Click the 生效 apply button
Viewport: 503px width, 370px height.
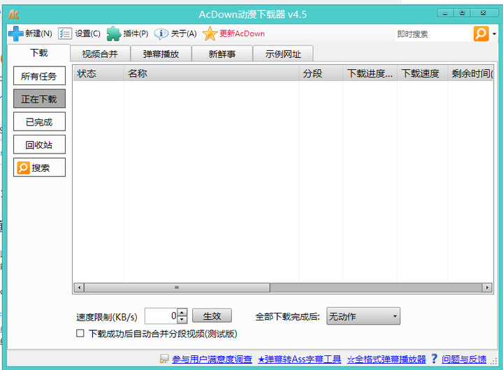(212, 316)
